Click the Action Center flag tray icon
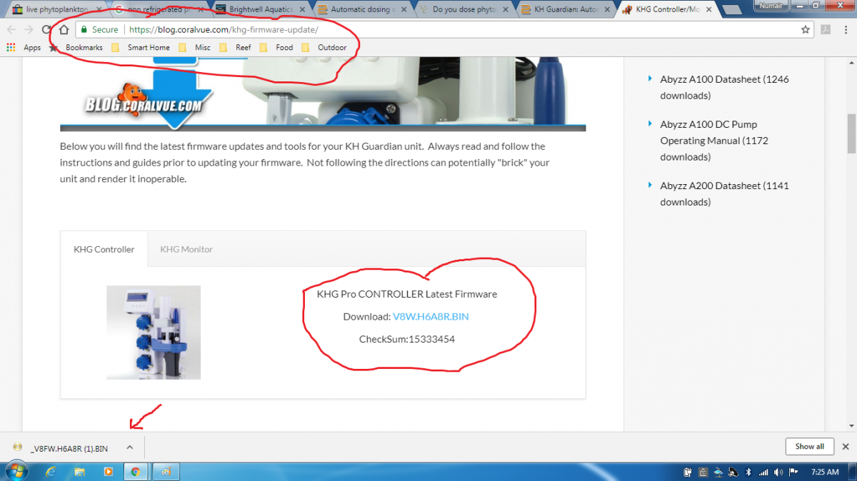The height and width of the screenshot is (481, 857). click(x=793, y=472)
